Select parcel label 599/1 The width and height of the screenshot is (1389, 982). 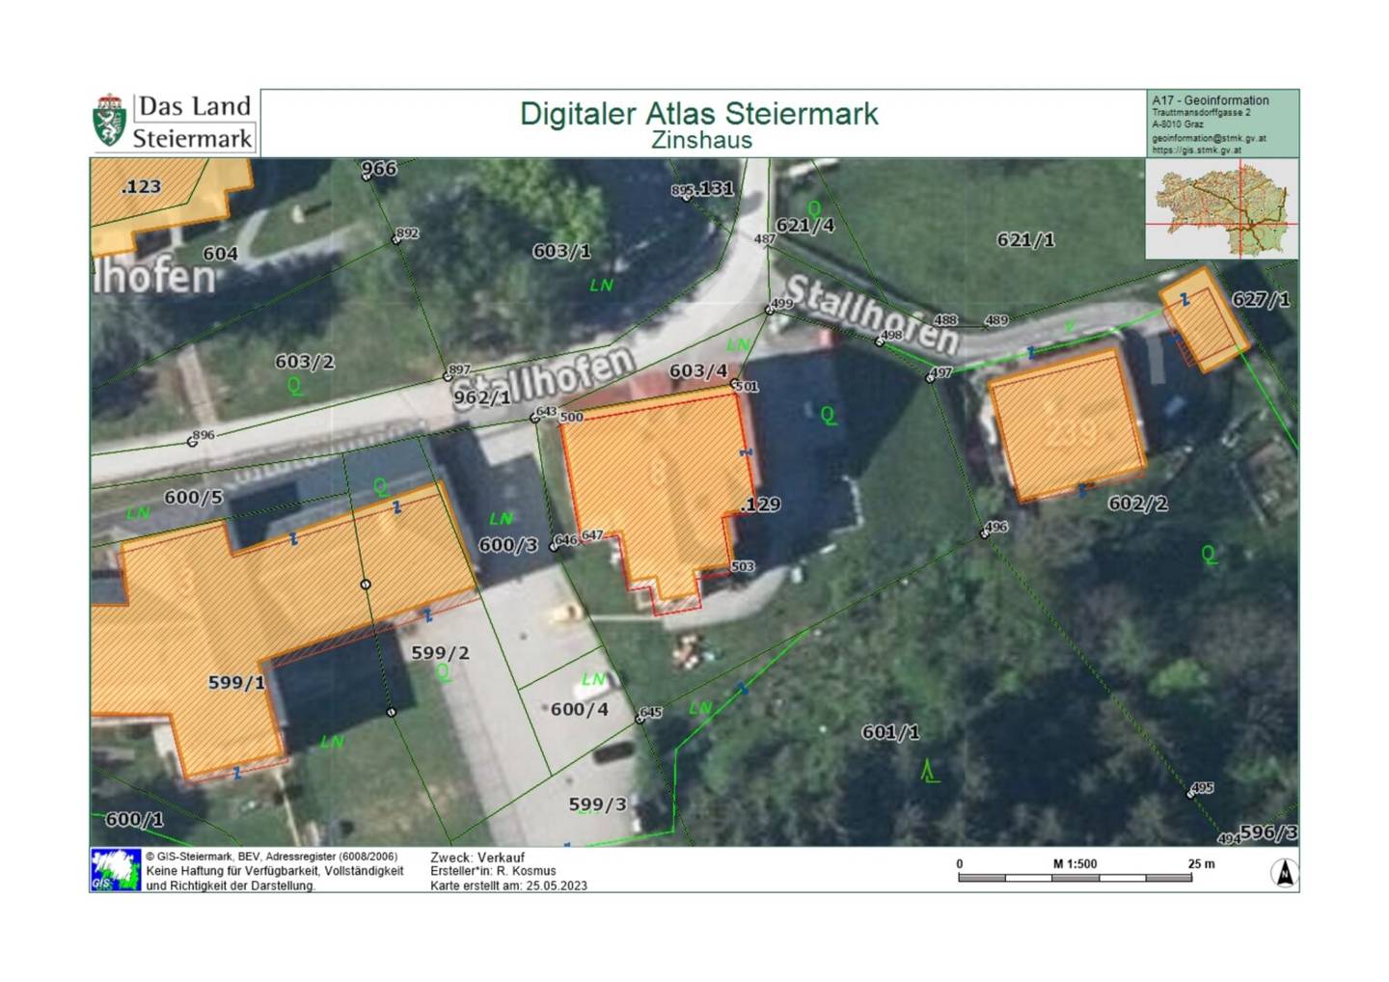pos(236,683)
